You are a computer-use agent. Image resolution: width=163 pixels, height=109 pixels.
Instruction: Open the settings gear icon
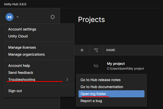click(52, 17)
